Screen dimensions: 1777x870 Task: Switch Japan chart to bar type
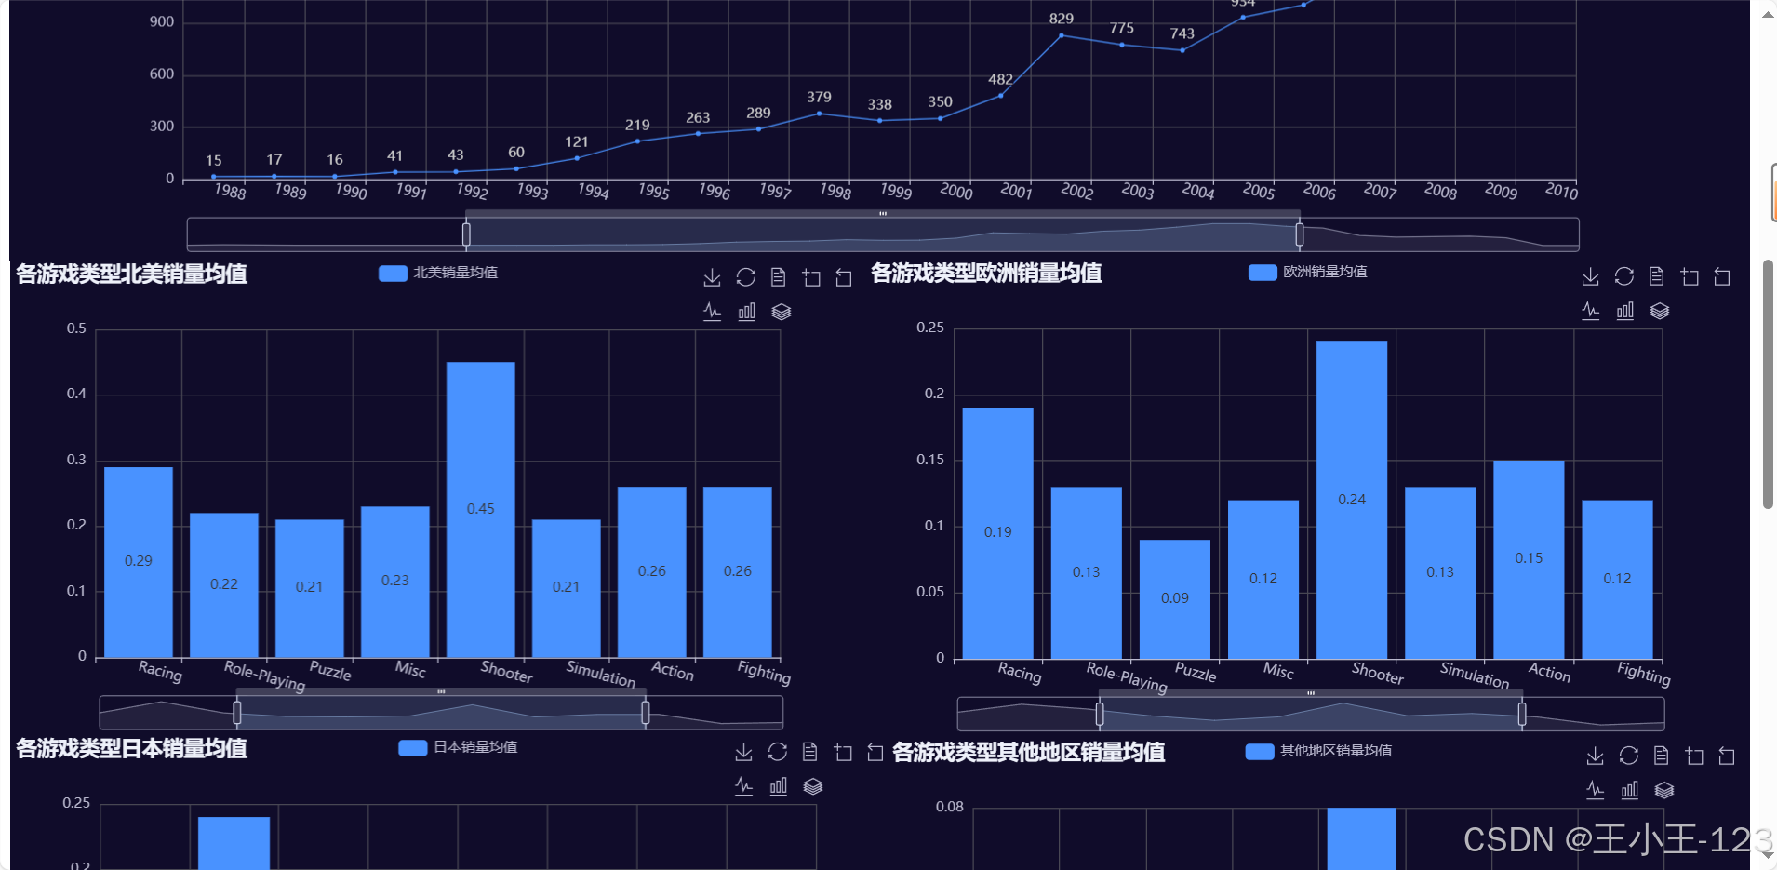(x=778, y=786)
